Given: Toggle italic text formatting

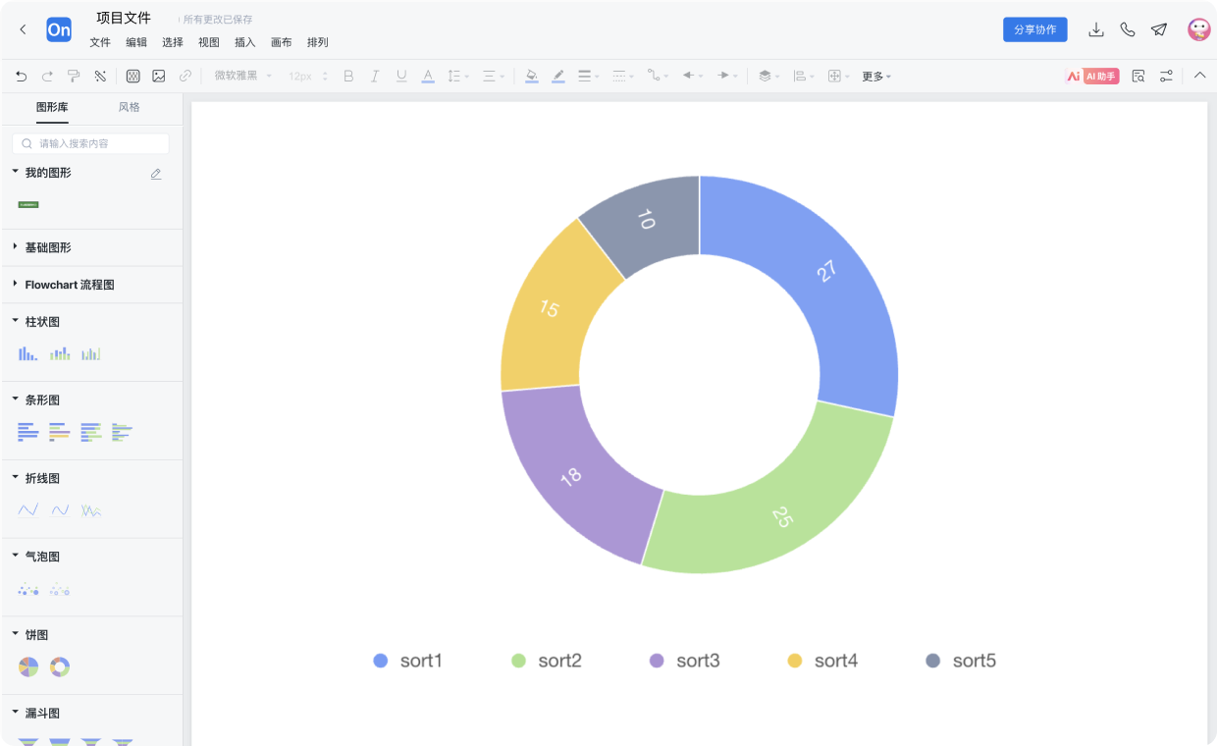Looking at the screenshot, I should click(374, 76).
